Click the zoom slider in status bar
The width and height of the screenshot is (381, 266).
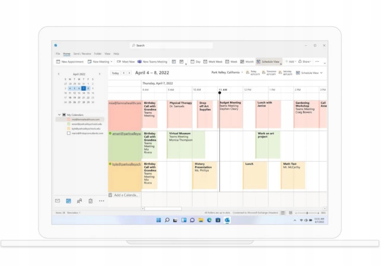pyautogui.click(x=307, y=213)
